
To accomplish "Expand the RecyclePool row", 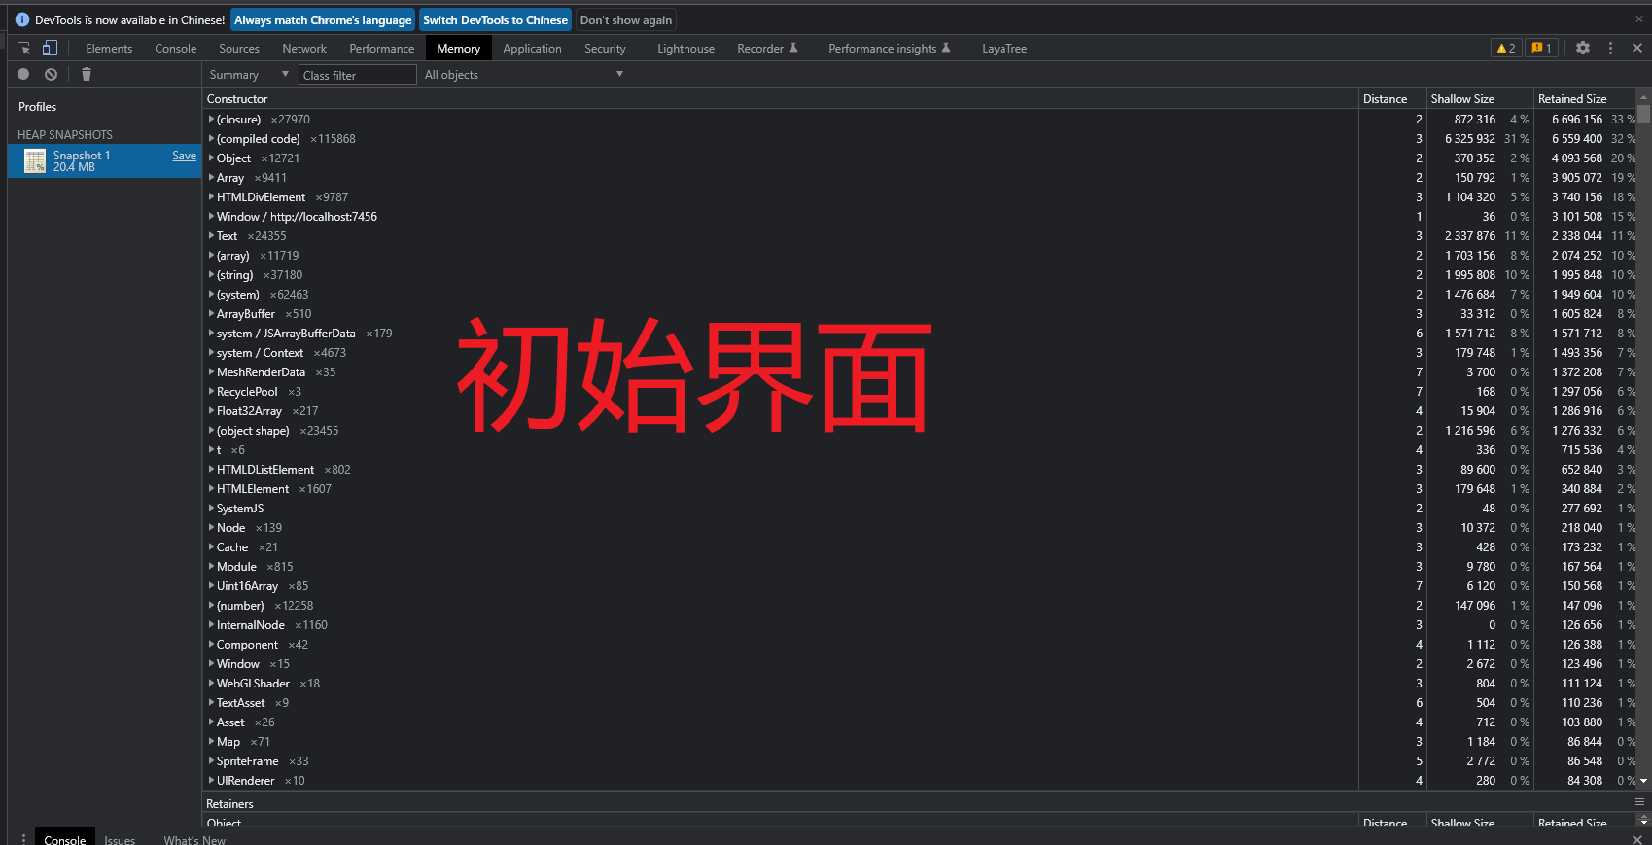I will [211, 391].
